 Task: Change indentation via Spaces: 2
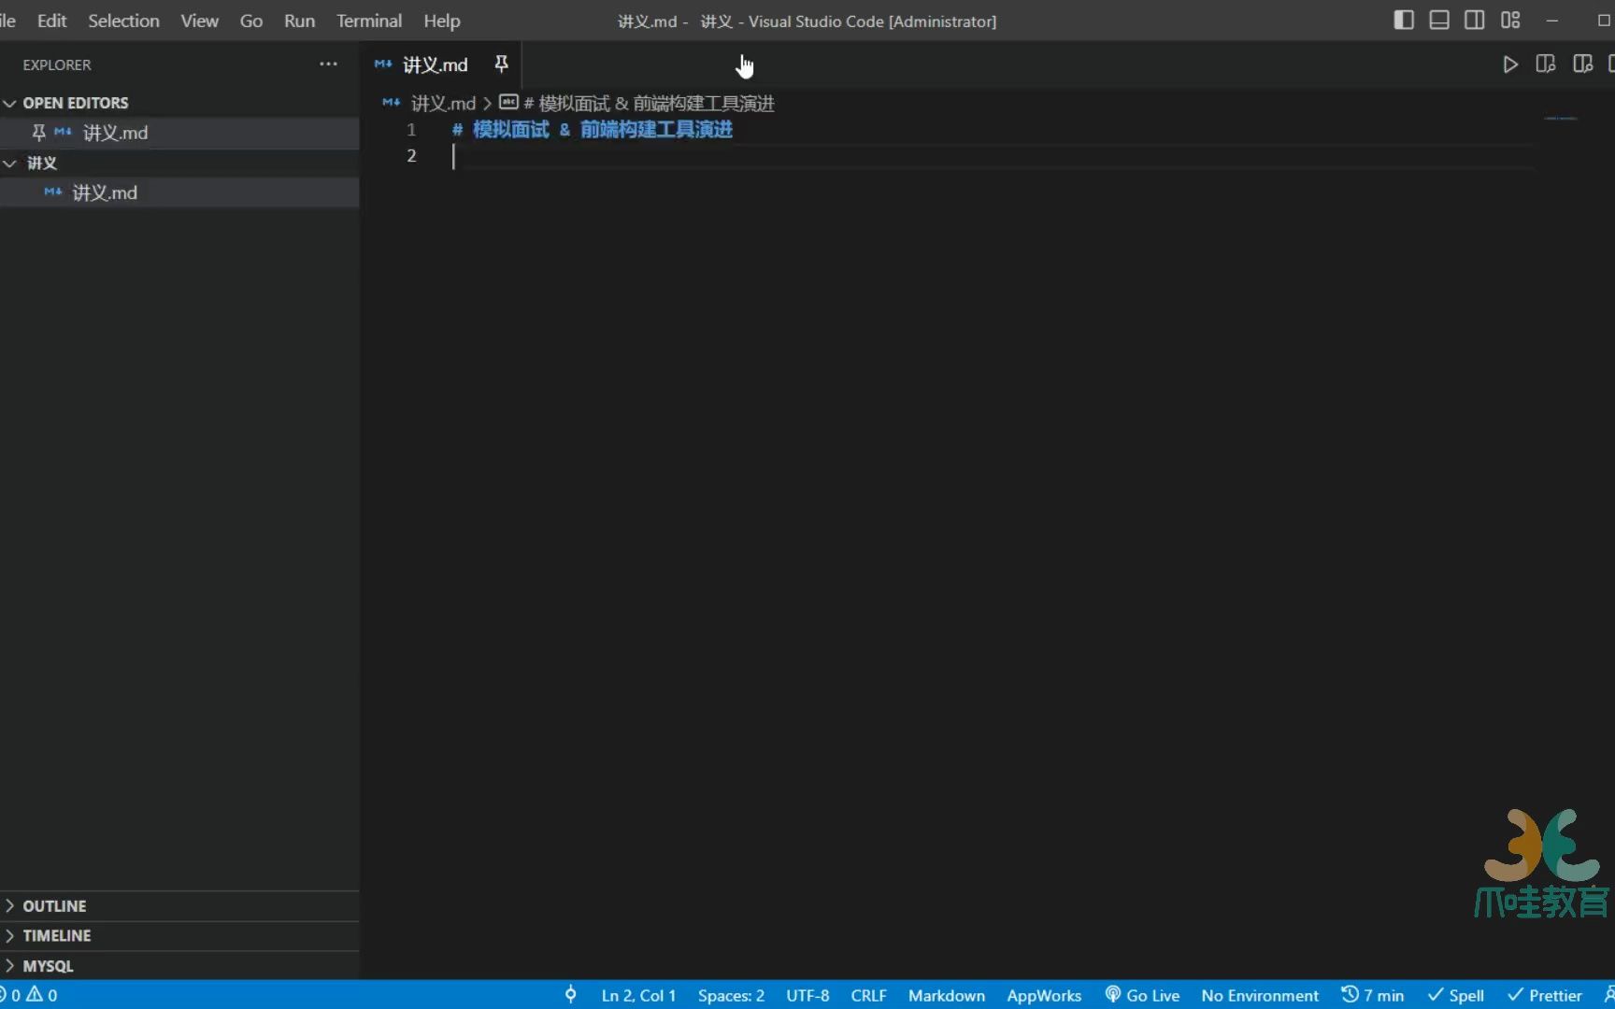(x=731, y=995)
